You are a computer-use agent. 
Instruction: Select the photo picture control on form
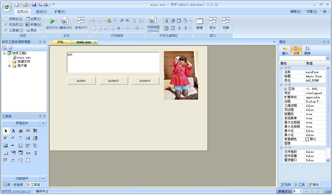point(181,75)
